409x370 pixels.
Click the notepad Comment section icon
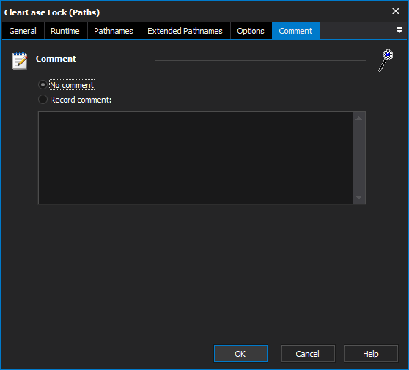[20, 61]
